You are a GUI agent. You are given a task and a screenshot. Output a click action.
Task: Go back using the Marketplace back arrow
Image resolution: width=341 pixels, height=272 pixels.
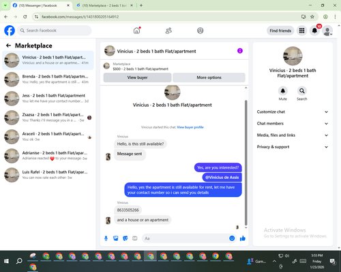[x=8, y=46]
